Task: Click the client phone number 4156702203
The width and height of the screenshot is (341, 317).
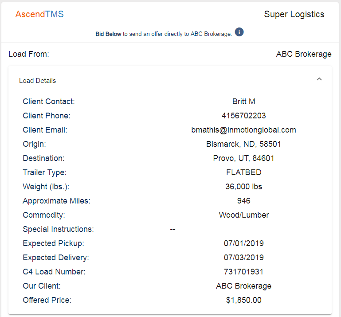Action: click(243, 116)
